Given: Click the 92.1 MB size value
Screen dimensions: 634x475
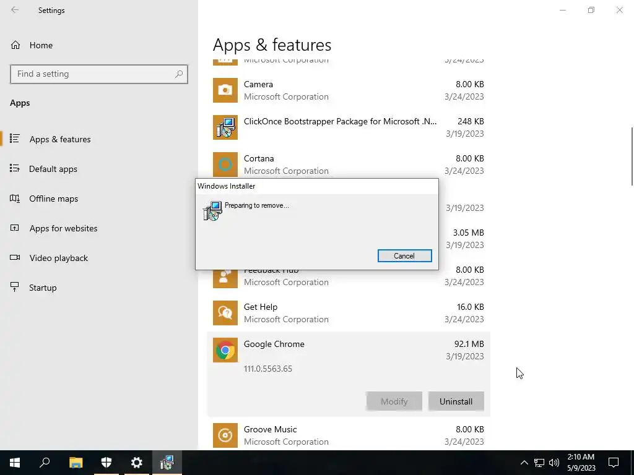Looking at the screenshot, I should click(469, 344).
